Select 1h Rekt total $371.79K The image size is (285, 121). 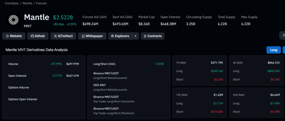217,63
